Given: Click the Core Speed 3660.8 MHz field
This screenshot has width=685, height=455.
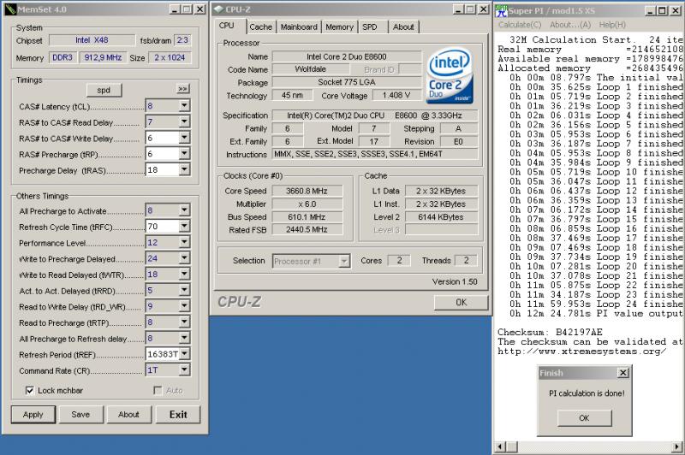Looking at the screenshot, I should click(307, 191).
